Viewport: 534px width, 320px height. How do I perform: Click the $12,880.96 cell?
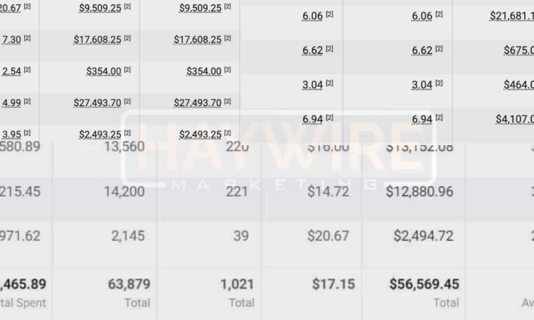coord(423,192)
